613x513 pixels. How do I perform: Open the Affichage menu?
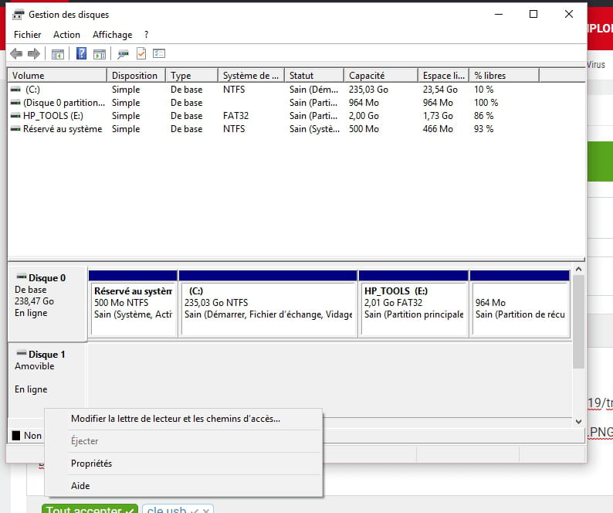pos(112,35)
